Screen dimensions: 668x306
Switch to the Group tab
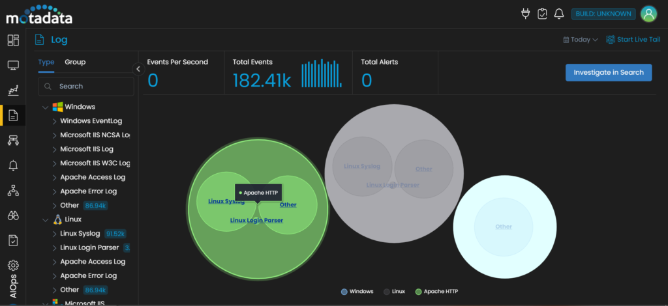[x=75, y=62]
